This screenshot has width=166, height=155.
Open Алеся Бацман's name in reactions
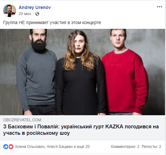(59, 147)
